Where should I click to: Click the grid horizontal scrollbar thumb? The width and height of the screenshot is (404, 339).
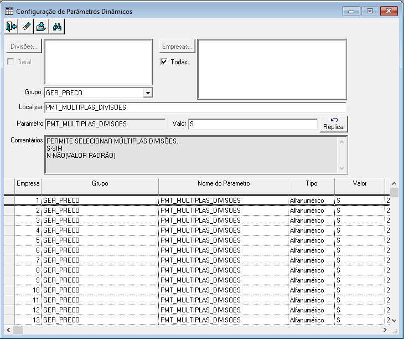pos(18,330)
